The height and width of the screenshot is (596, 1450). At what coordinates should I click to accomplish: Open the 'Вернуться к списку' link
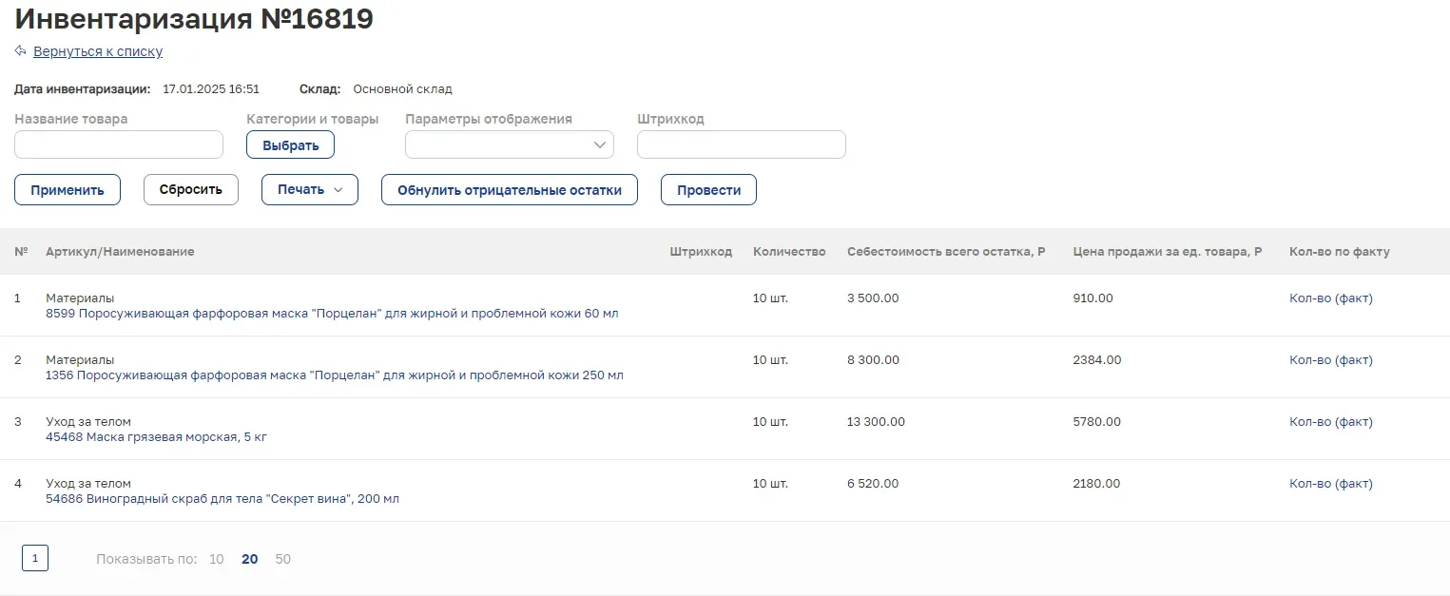pyautogui.click(x=98, y=51)
